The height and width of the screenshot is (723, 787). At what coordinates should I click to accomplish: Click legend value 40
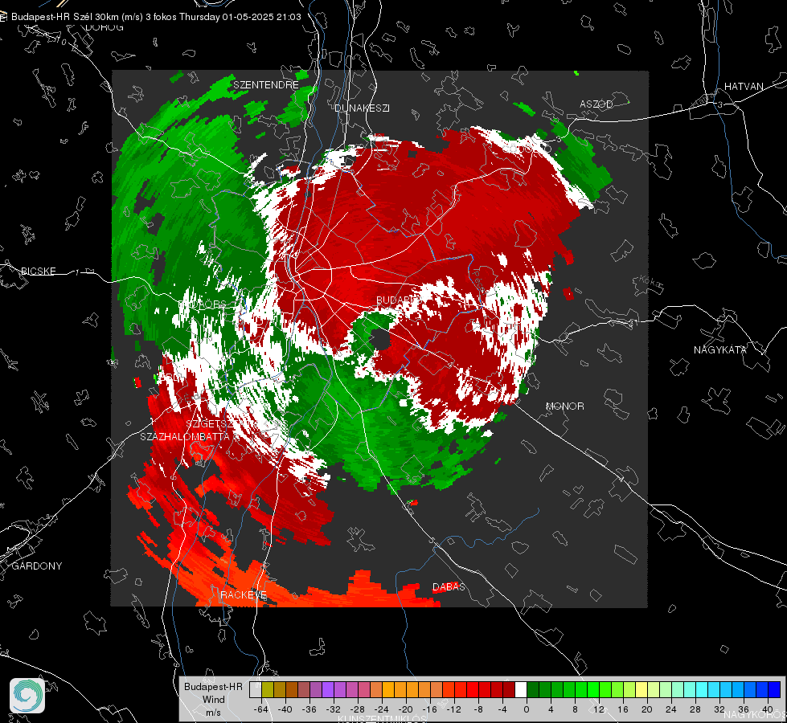click(768, 709)
